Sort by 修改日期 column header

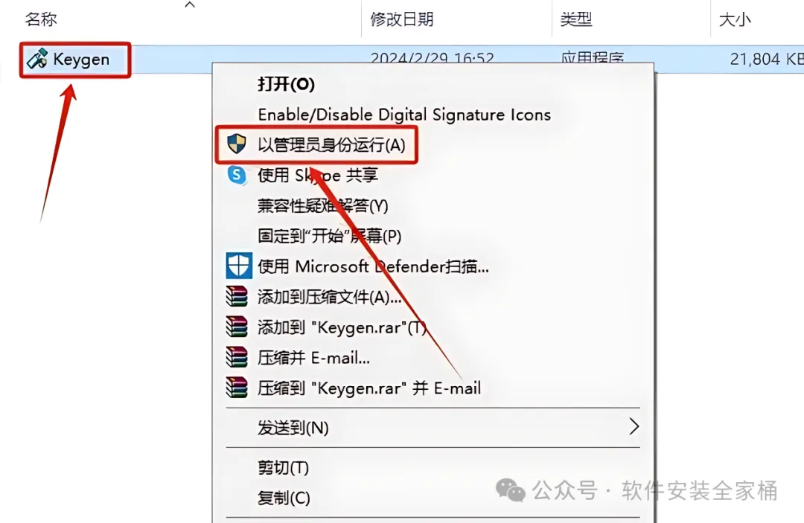coord(401,19)
